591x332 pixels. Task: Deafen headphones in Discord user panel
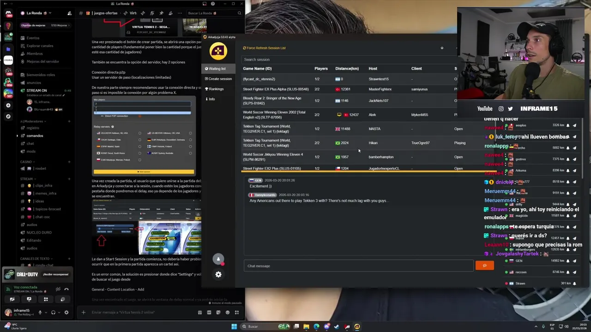pyautogui.click(x=53, y=312)
